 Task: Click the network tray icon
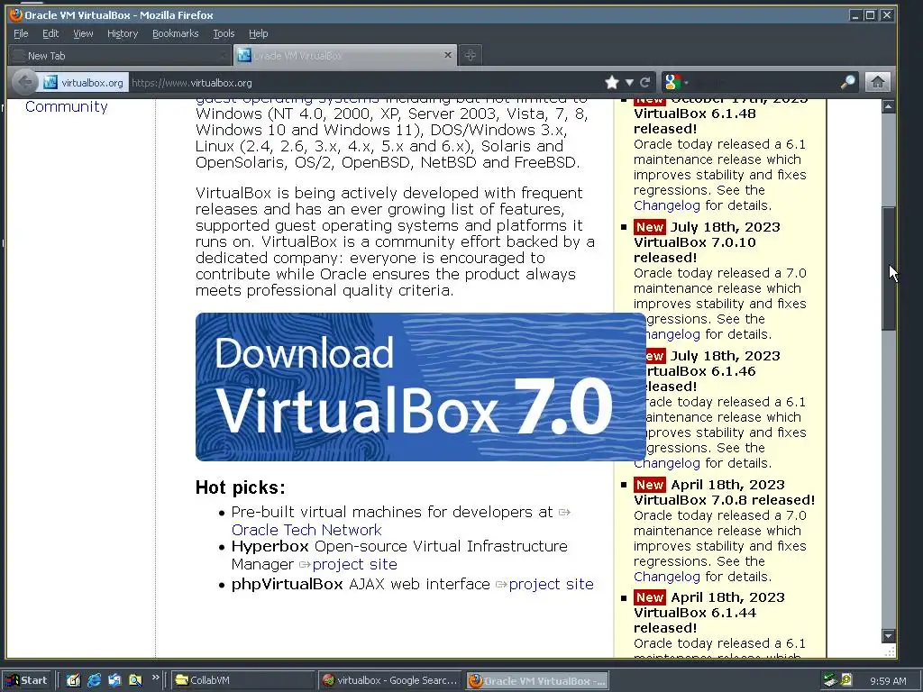coord(830,680)
